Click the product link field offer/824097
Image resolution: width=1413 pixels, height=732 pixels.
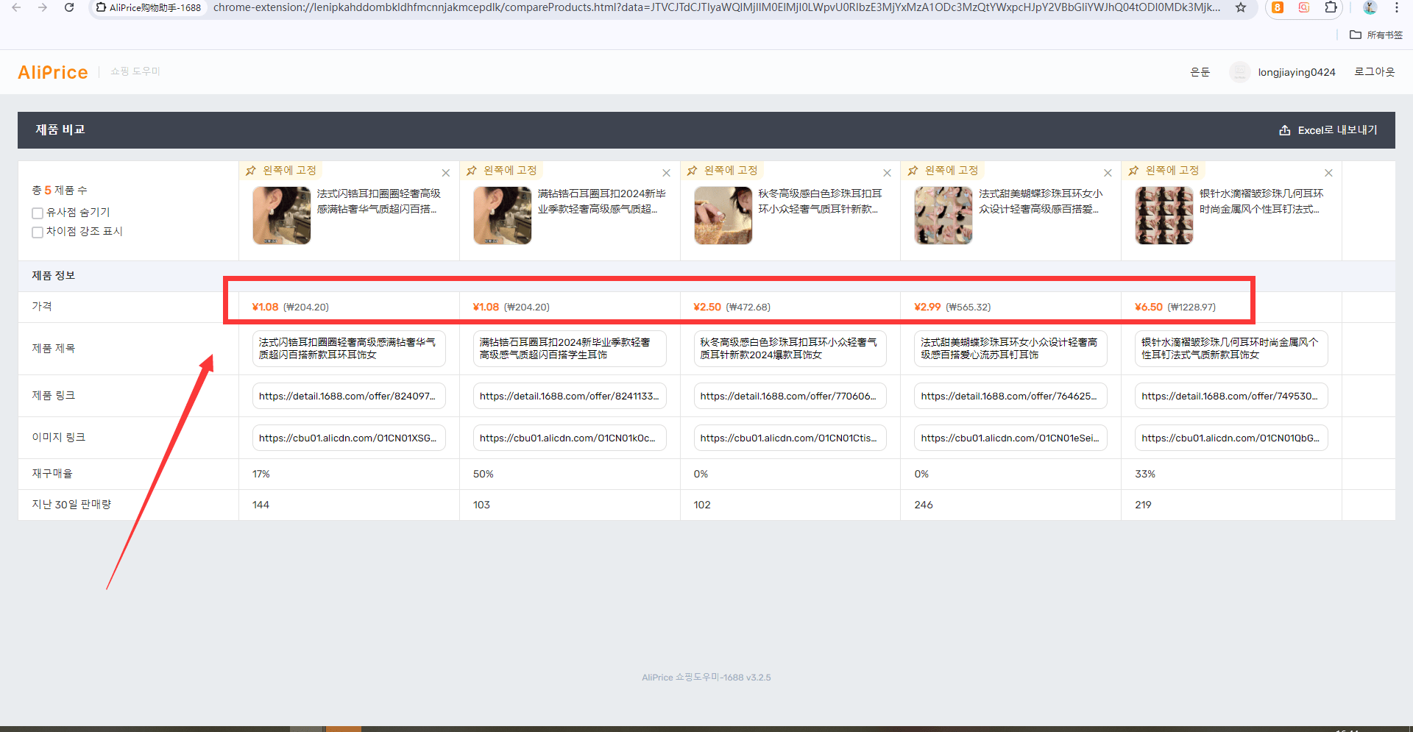click(x=349, y=396)
